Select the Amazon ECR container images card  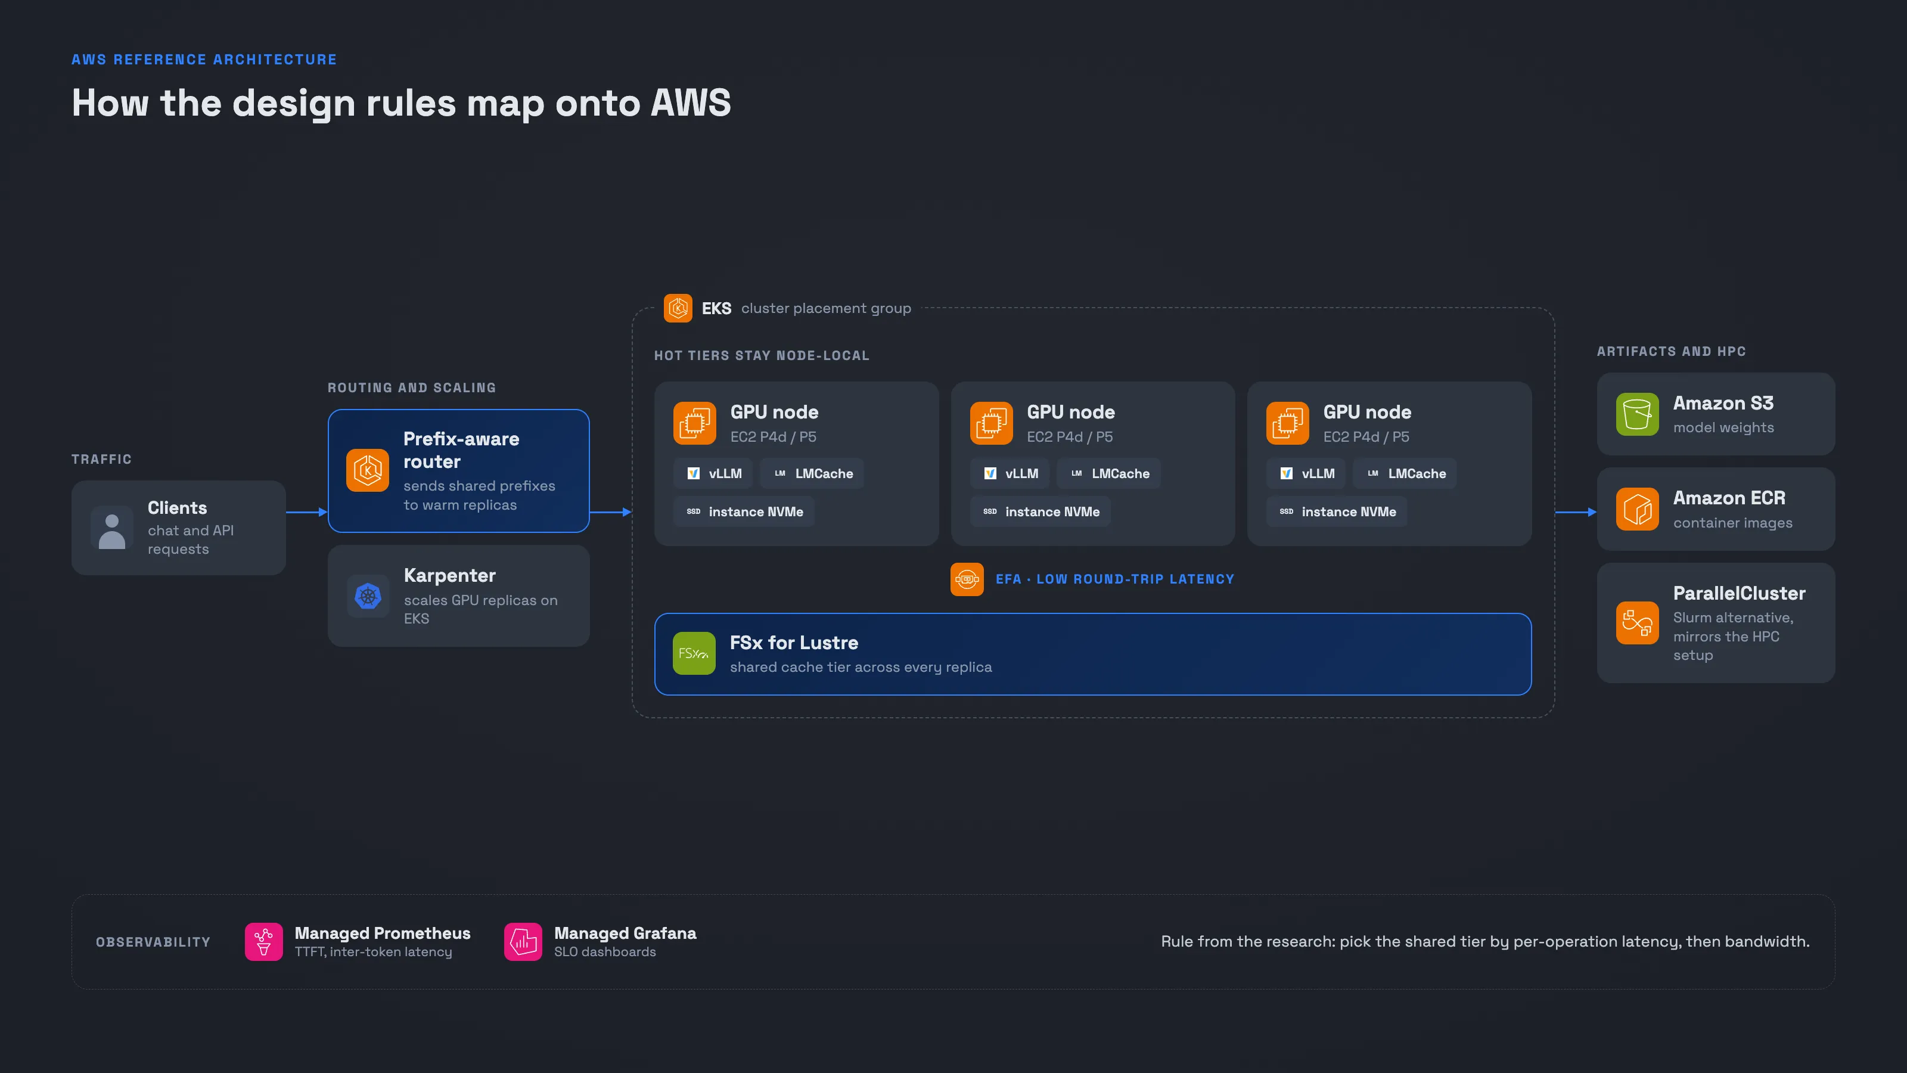1716,508
